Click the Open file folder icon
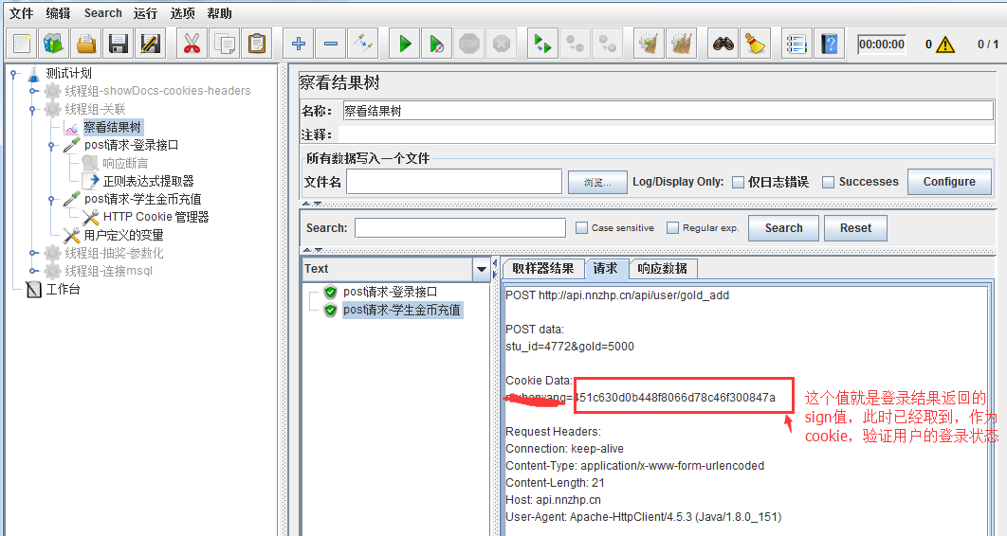Viewport: 1007px width, 536px height. point(86,44)
